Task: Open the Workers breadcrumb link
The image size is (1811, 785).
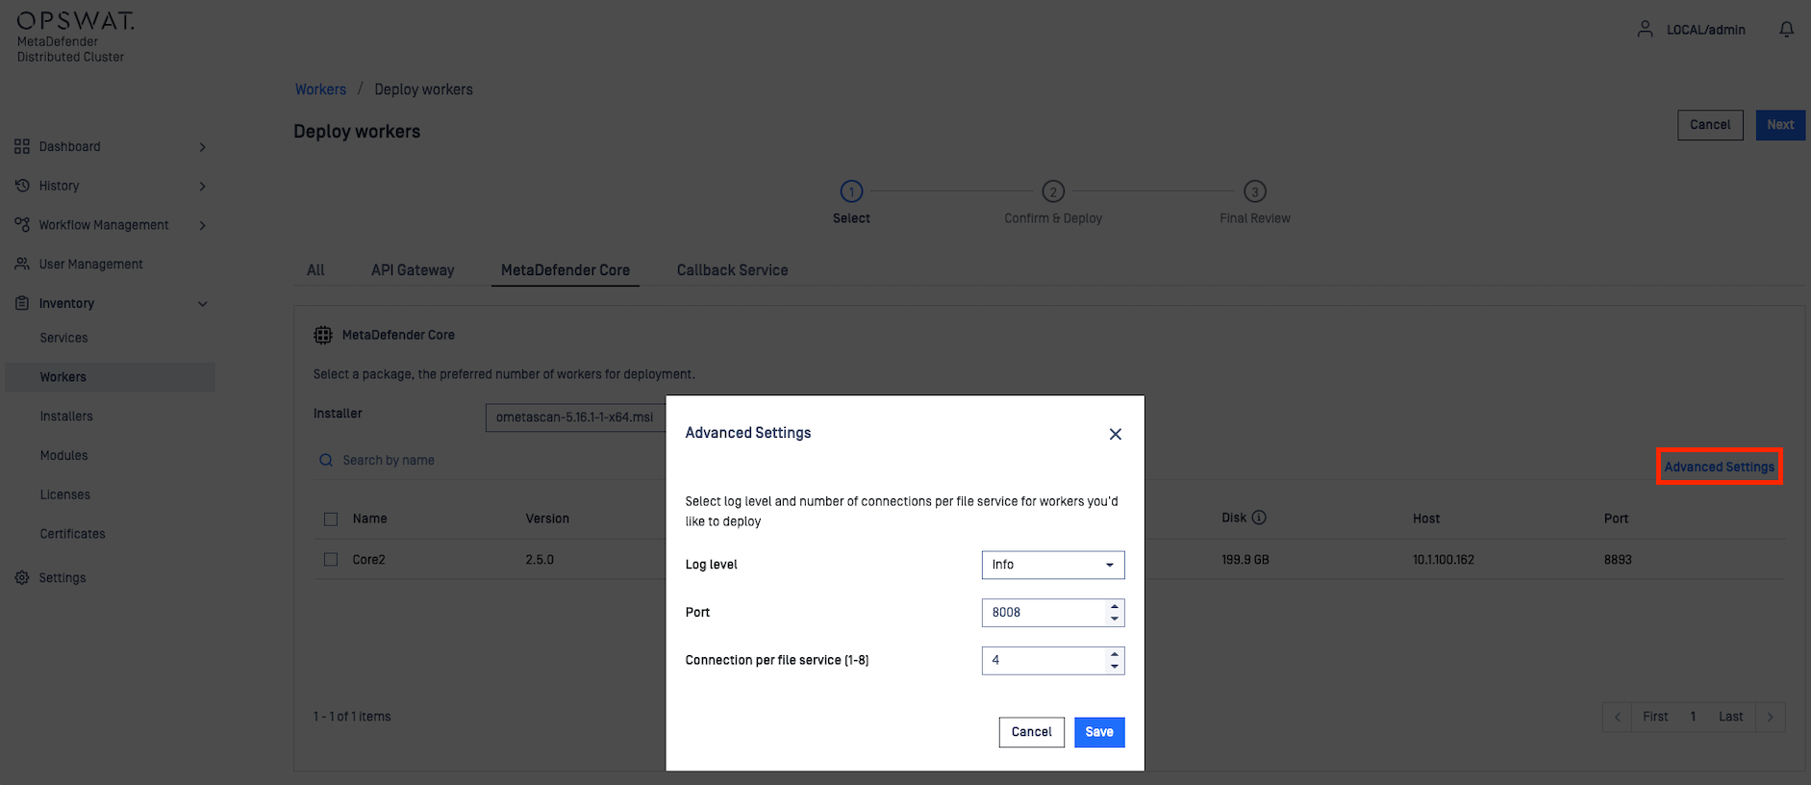Action: point(320,89)
